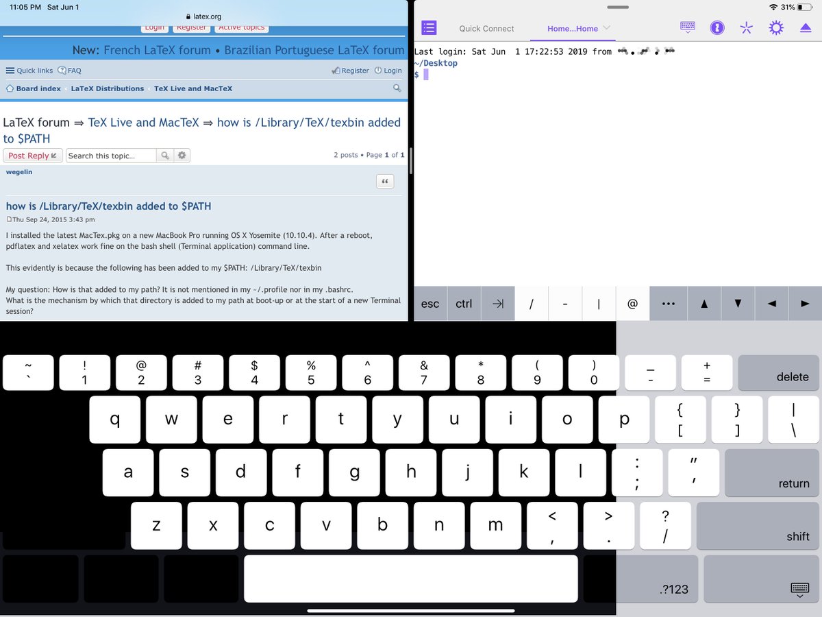The image size is (822, 617).
Task: Click the quote icon on wegelin's post
Action: click(384, 181)
